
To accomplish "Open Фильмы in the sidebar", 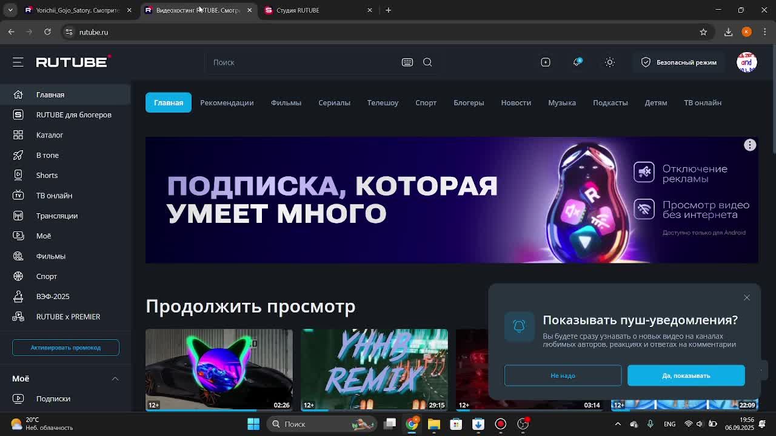I will [65, 256].
